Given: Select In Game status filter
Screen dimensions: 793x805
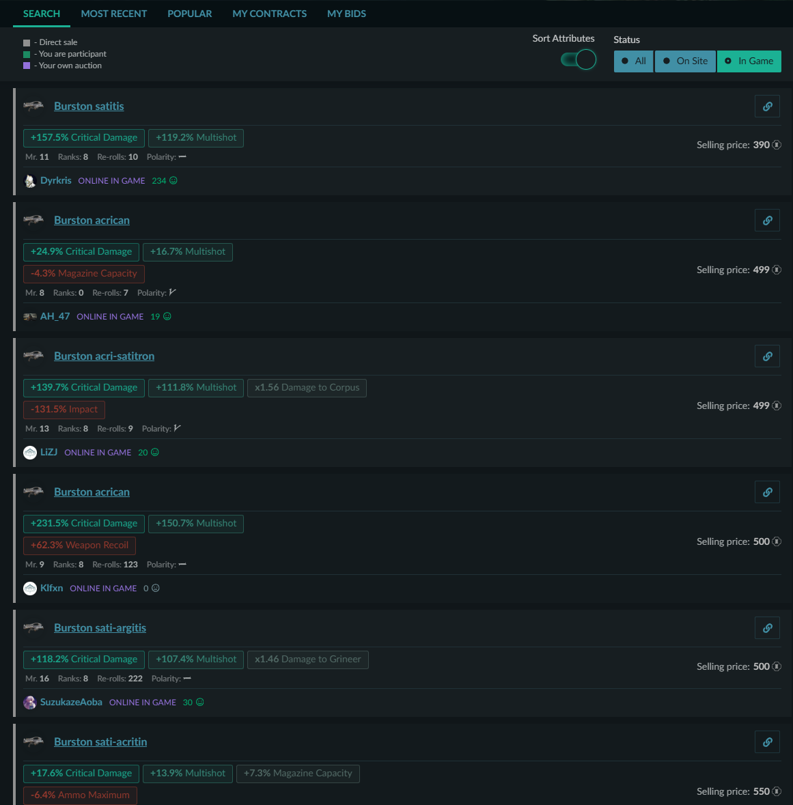Looking at the screenshot, I should [749, 61].
